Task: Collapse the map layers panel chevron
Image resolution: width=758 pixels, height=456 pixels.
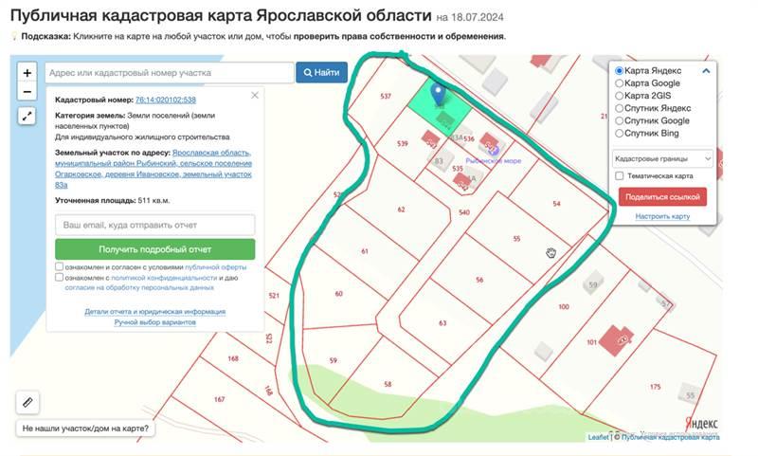Action: (x=706, y=71)
